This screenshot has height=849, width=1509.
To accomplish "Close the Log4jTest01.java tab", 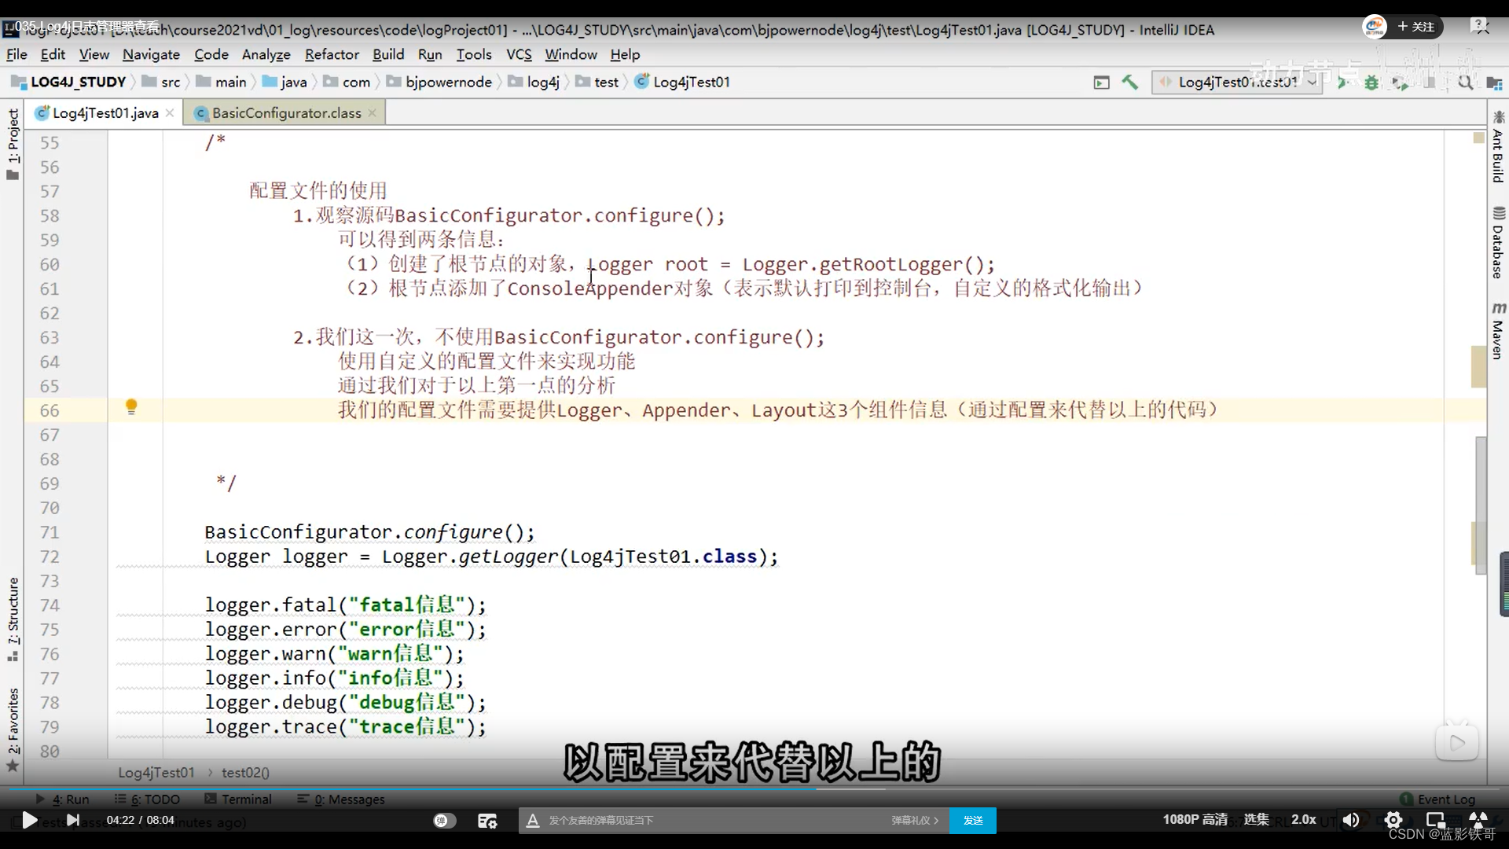I will coord(170,113).
